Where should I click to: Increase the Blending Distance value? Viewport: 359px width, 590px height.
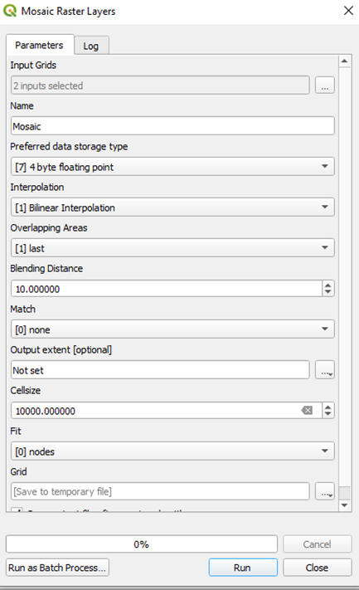pos(328,285)
